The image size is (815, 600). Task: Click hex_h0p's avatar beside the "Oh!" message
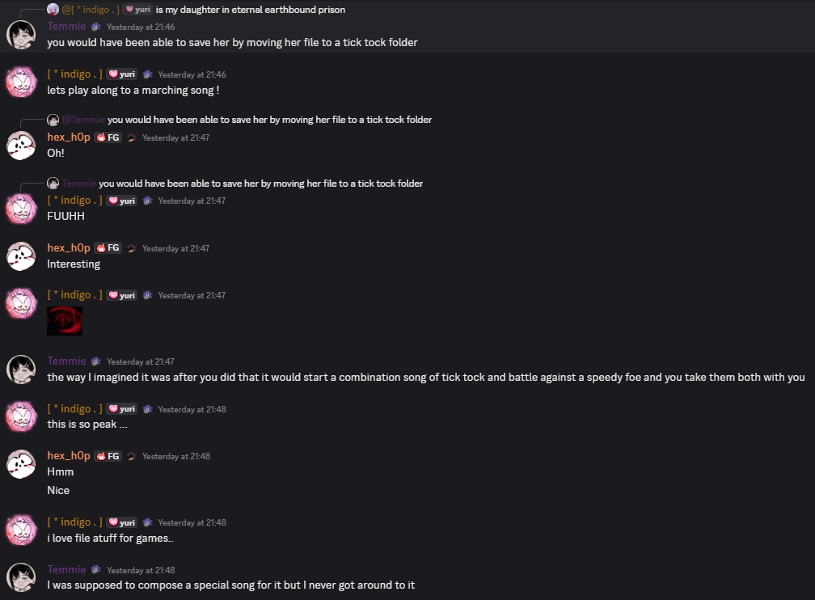tap(21, 145)
